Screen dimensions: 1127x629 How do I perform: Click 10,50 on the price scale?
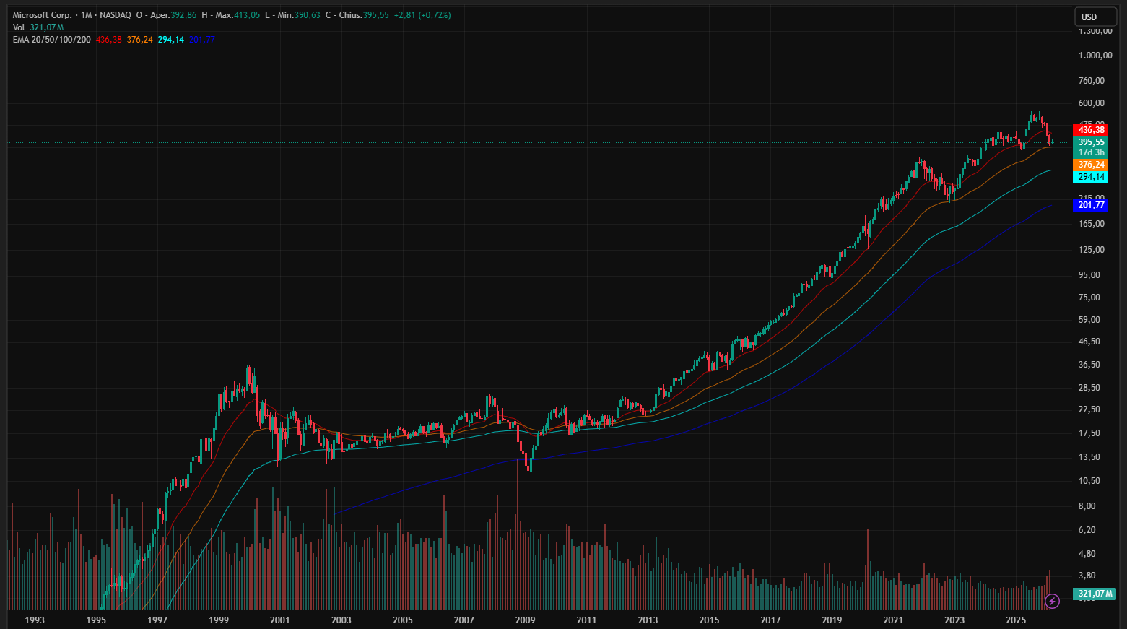pyautogui.click(x=1089, y=481)
